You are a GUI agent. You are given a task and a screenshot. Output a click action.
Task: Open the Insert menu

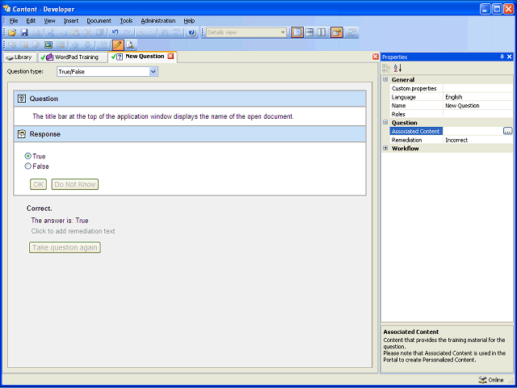point(71,21)
